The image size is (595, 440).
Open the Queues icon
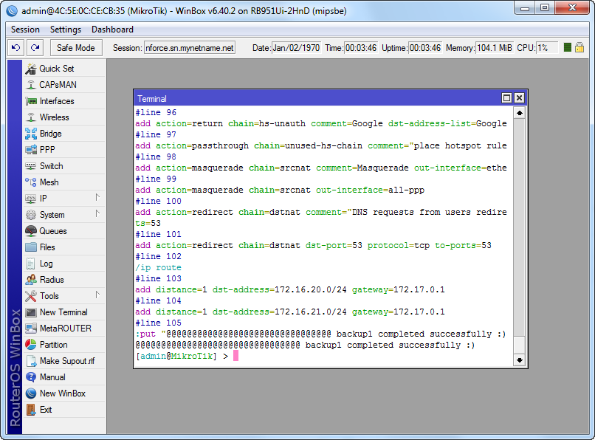[x=31, y=231]
